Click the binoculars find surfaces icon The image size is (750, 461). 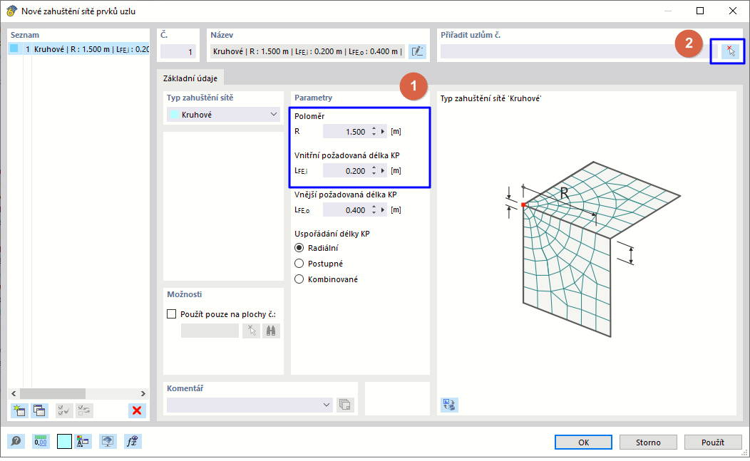click(x=271, y=331)
